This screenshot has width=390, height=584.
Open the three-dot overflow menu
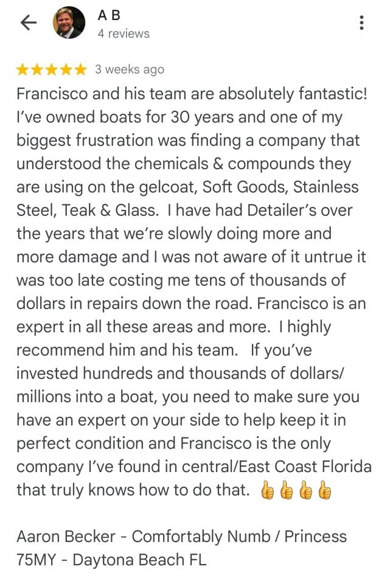click(x=362, y=23)
